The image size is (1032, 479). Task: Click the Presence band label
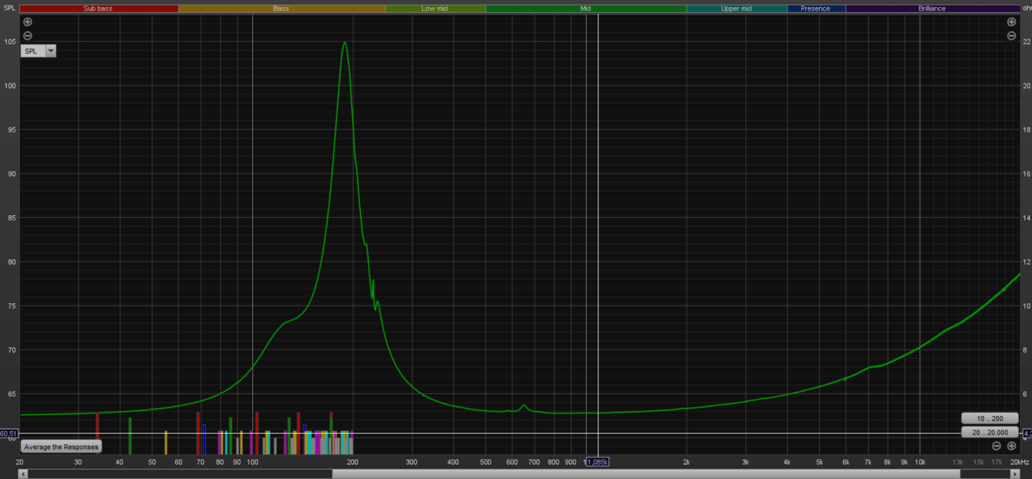point(816,9)
